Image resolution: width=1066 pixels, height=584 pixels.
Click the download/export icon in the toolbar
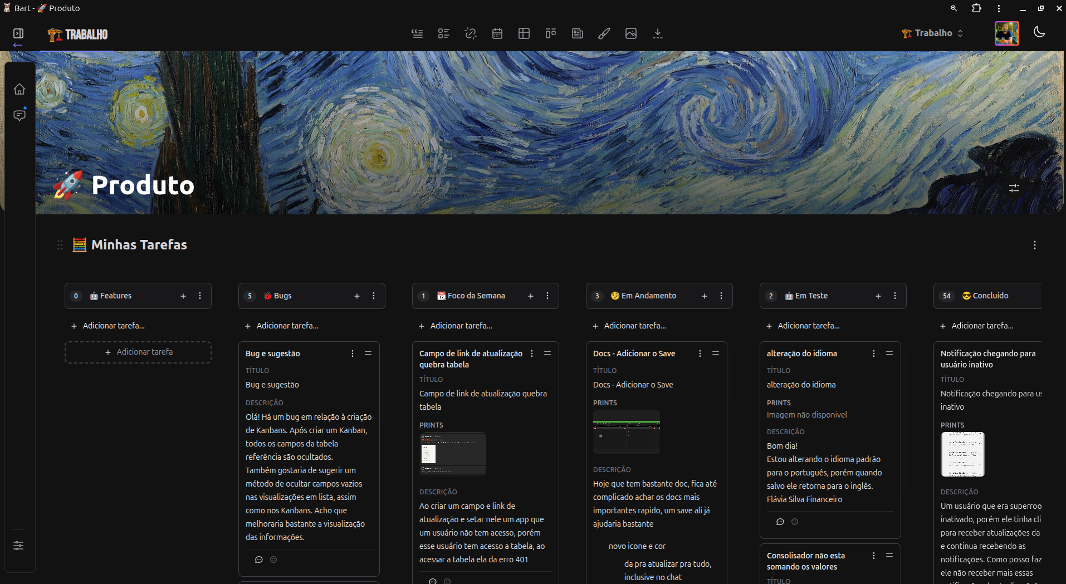pyautogui.click(x=658, y=33)
